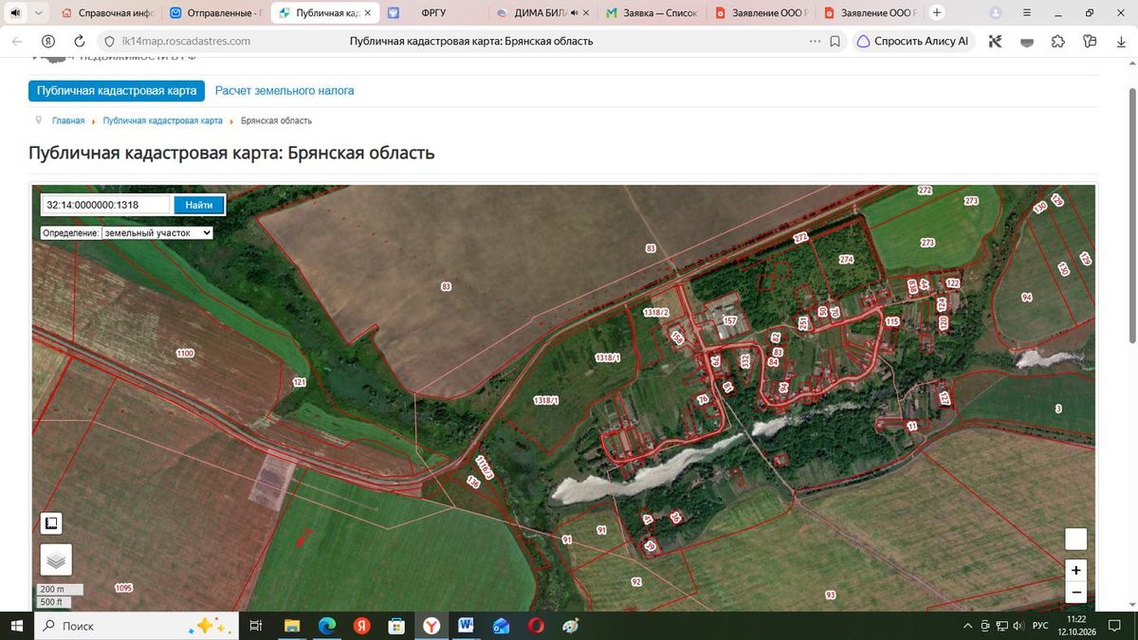Open Outlook from taskbar
The height and width of the screenshot is (640, 1138).
coord(501,626)
